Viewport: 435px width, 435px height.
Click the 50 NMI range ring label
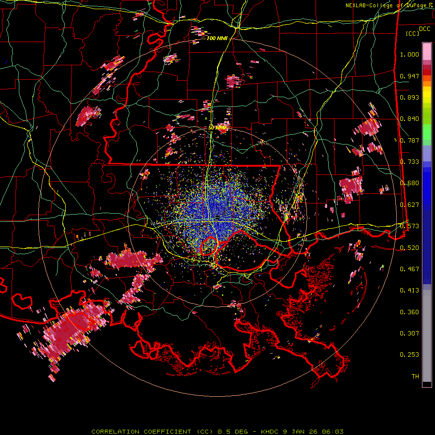pos(217,128)
